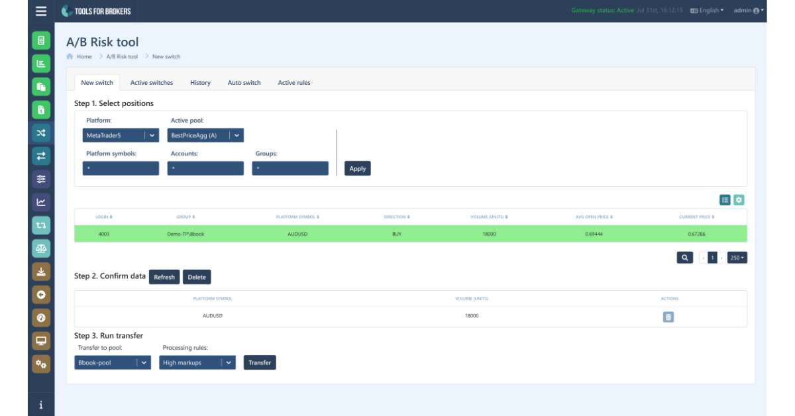Sort by CURRENT PRICE column header
The image size is (795, 416).
697,217
